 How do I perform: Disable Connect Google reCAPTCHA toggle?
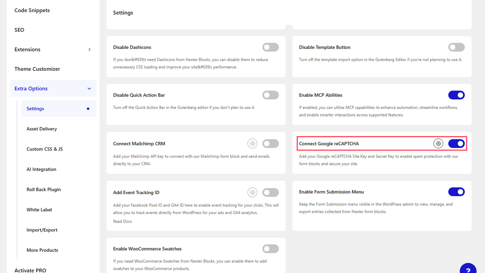pyautogui.click(x=456, y=144)
